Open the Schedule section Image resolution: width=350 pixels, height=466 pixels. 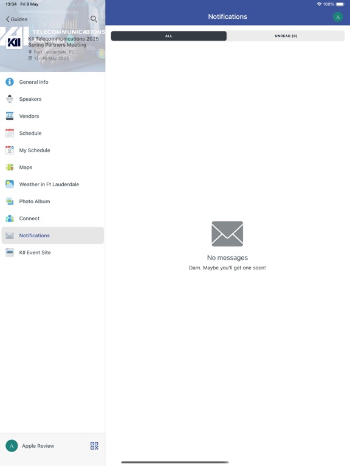coord(53,133)
